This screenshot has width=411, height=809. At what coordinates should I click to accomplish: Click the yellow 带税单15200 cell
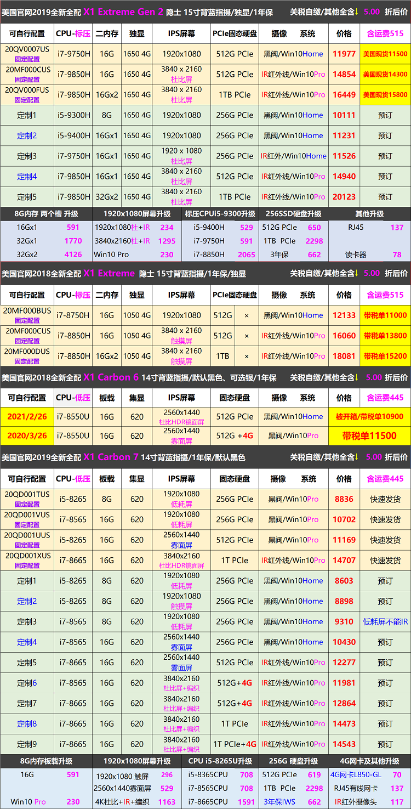point(385,355)
